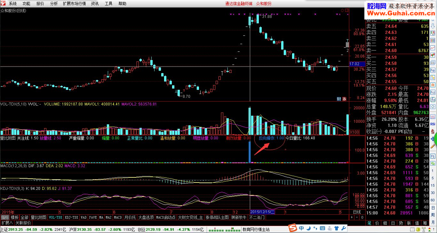Screen dimensions: 437x233
Task: Open the 工具 menu
Action: tap(109, 4)
